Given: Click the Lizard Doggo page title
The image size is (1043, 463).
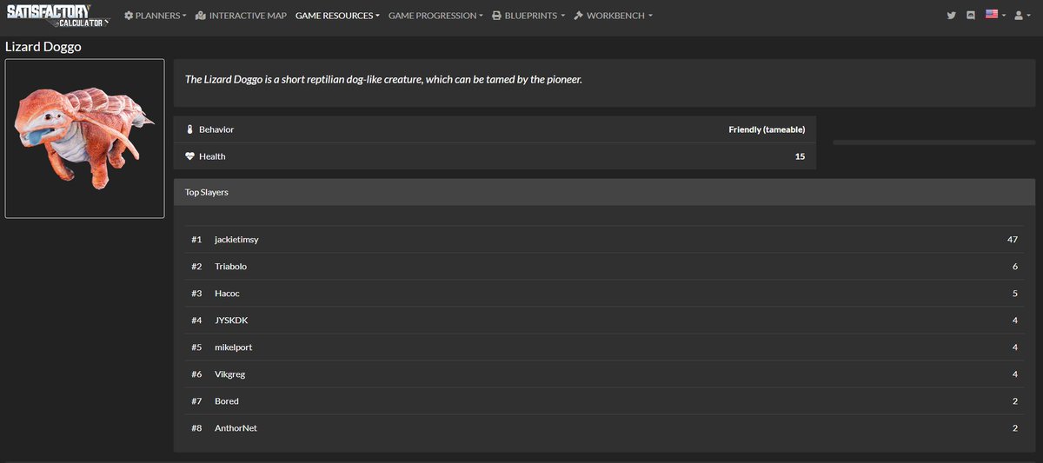Looking at the screenshot, I should coord(43,47).
